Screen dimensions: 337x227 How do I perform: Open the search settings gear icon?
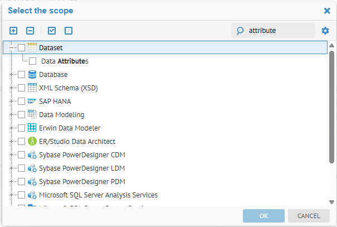click(325, 31)
